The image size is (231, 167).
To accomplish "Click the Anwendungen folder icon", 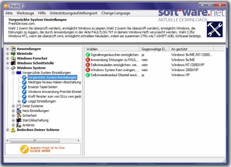I will (13, 49).
